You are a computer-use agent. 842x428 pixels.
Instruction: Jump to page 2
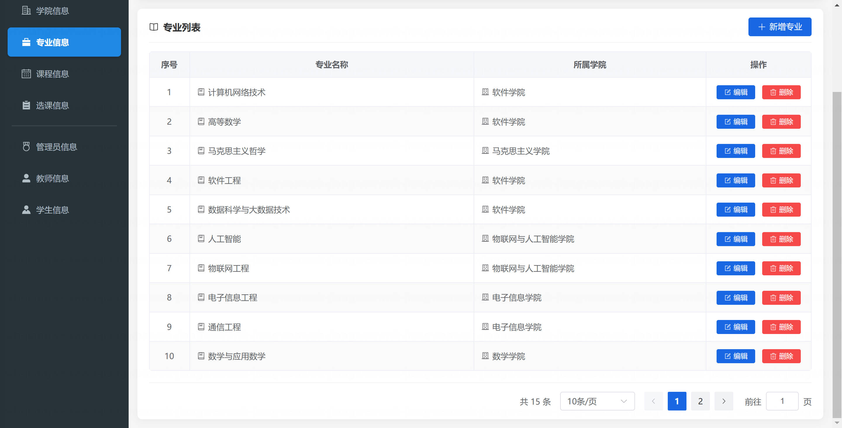[x=700, y=401]
